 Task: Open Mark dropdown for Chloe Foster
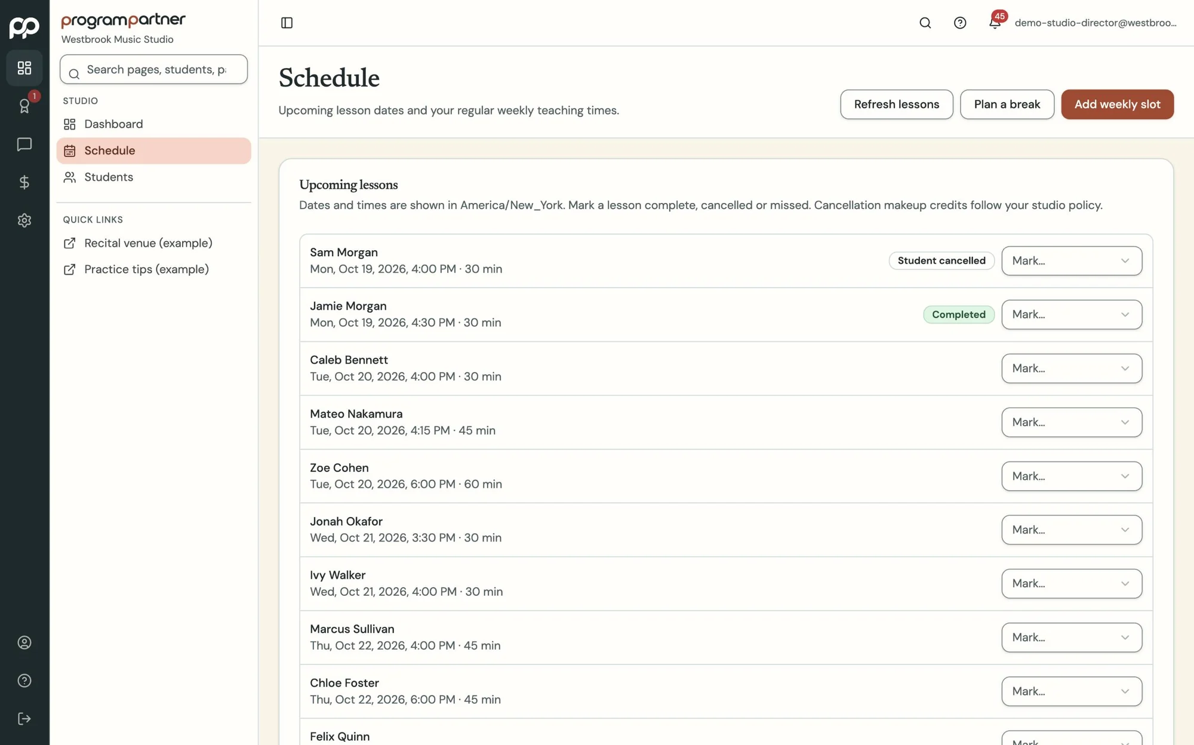point(1072,691)
